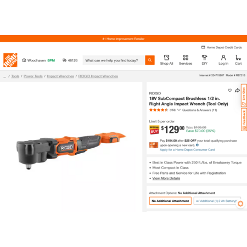
Task: Open the Live Chat side tab
Action: (244, 96)
